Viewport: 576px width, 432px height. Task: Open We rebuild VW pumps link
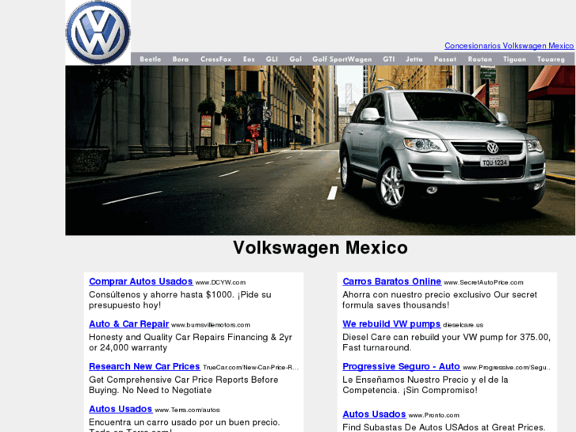391,324
